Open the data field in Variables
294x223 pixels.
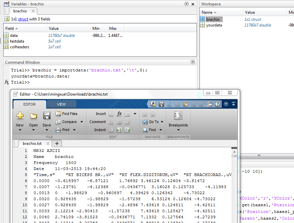coord(14,36)
